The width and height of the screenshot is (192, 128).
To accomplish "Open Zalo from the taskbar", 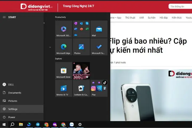I will (72, 125).
